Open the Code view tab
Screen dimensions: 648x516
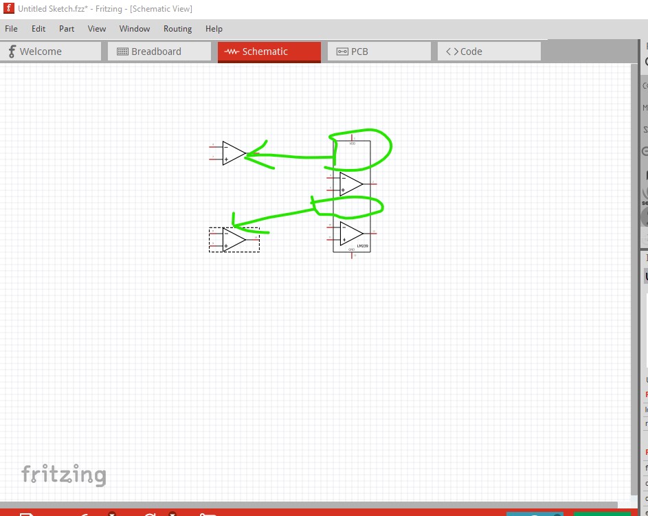pyautogui.click(x=489, y=52)
